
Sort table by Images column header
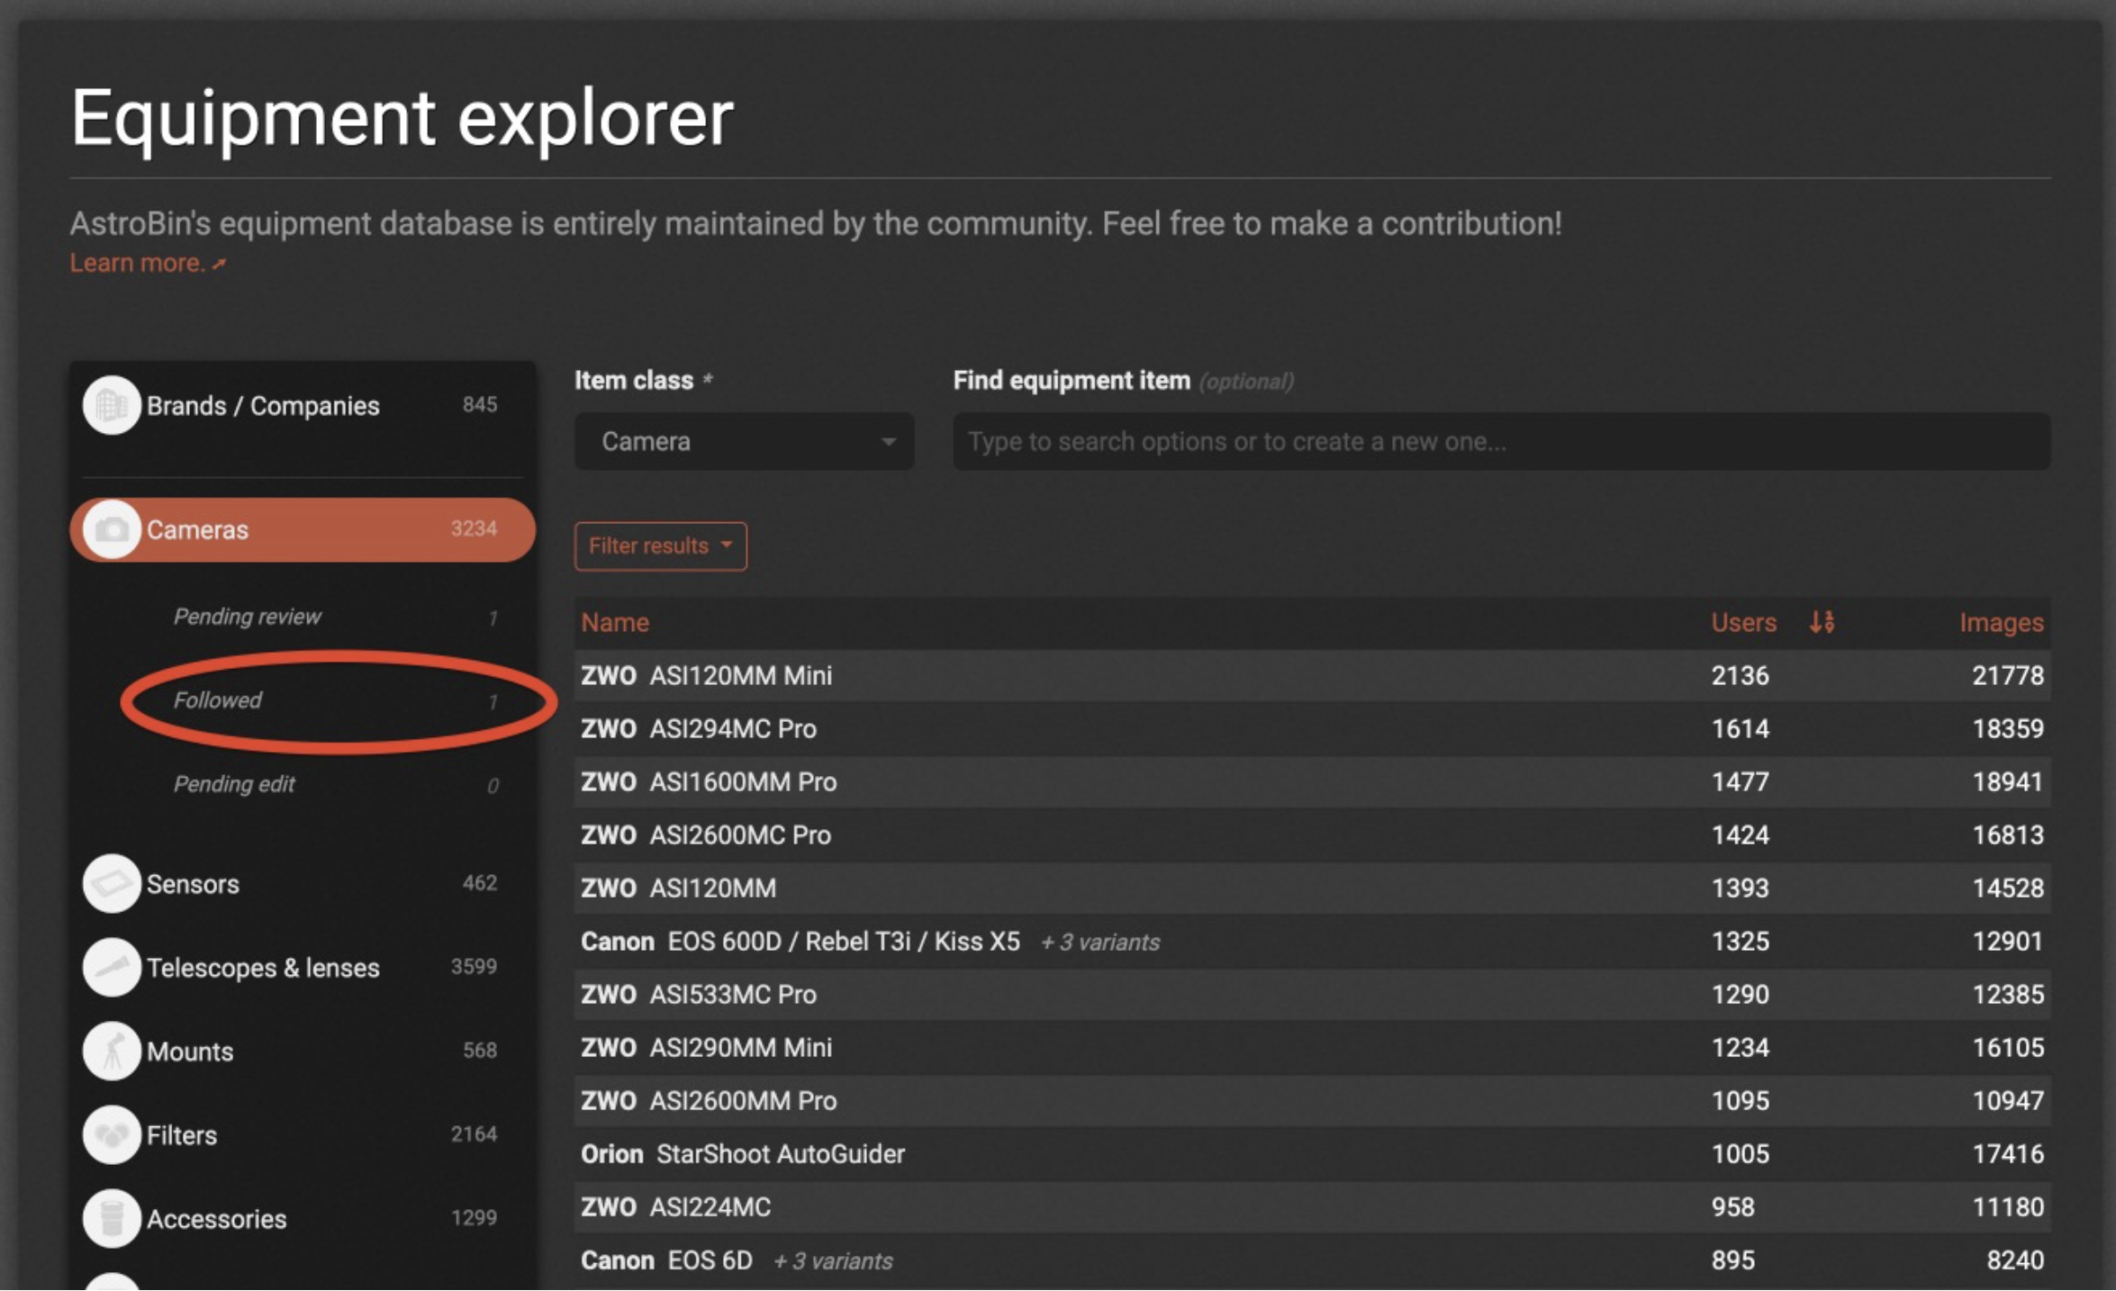[x=2001, y=622]
